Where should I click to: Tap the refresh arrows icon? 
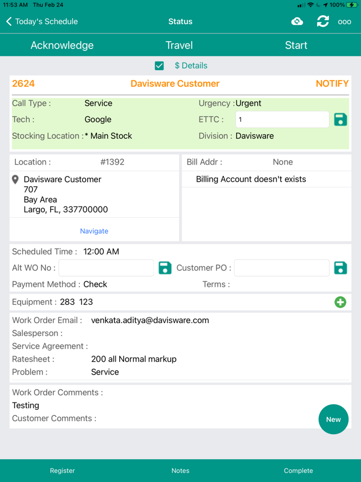coord(323,22)
